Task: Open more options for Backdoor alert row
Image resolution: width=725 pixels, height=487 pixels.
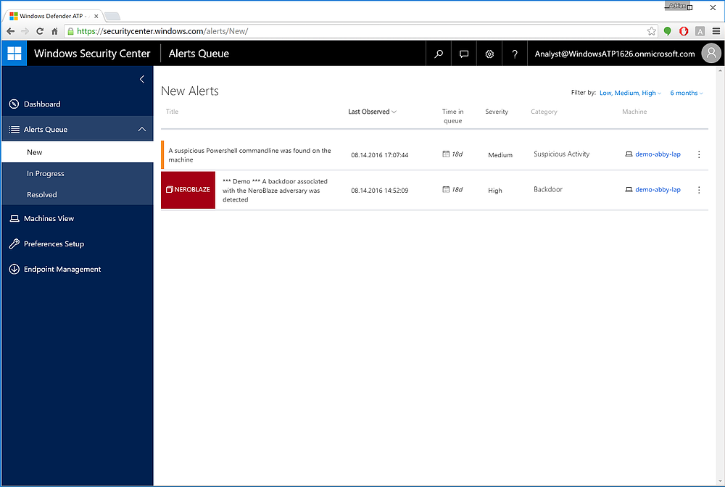Action: [x=699, y=190]
